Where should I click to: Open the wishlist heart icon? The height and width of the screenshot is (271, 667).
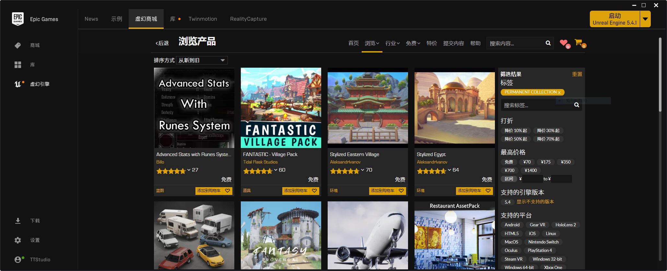(564, 43)
